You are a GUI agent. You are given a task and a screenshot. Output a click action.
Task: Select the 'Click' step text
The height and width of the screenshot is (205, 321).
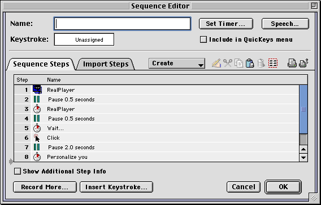pos(53,138)
